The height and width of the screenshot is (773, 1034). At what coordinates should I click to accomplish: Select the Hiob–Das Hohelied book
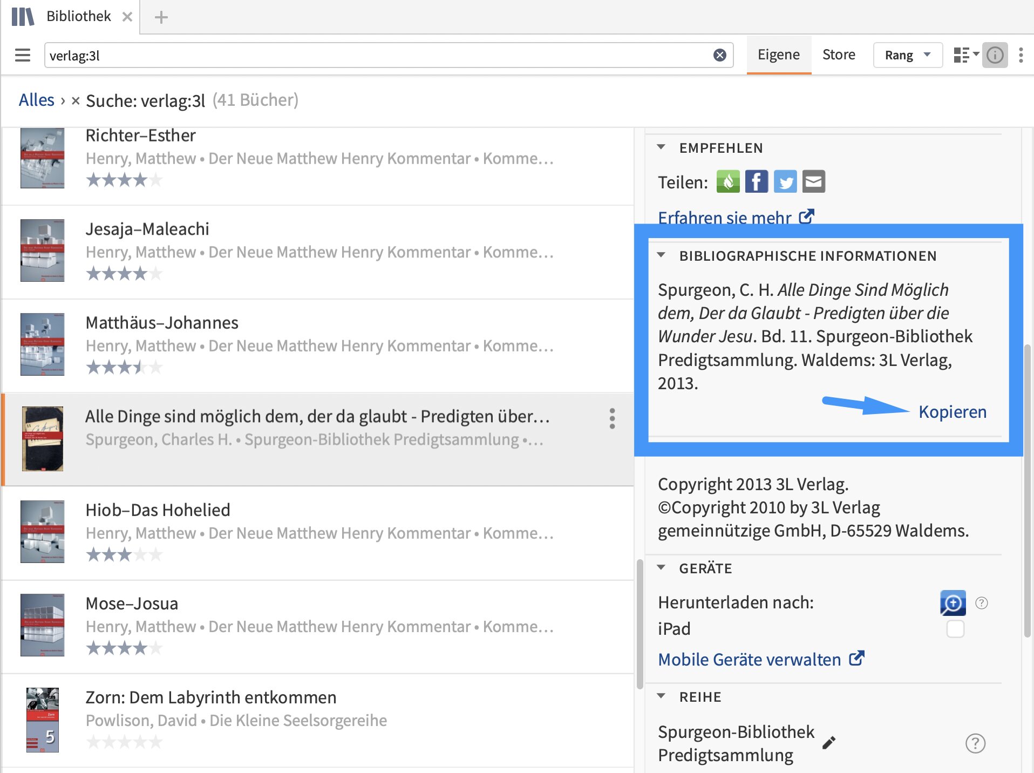point(317,533)
